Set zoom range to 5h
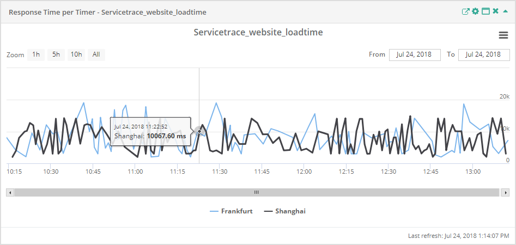 coord(56,54)
